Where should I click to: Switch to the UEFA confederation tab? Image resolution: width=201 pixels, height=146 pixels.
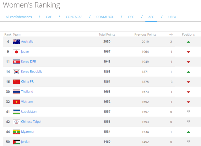pos(172,17)
